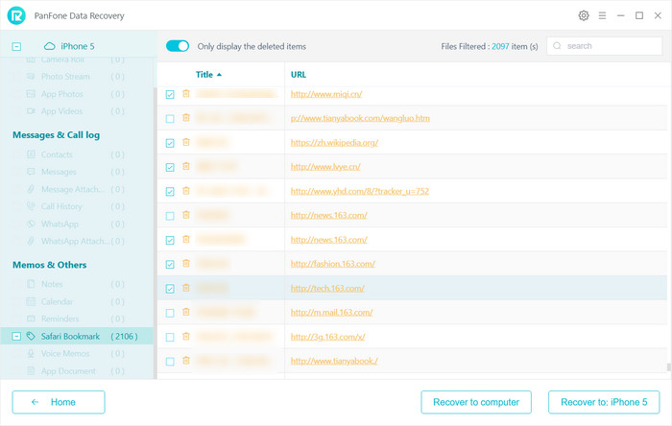Click the PanFone app logo

[x=16, y=16]
